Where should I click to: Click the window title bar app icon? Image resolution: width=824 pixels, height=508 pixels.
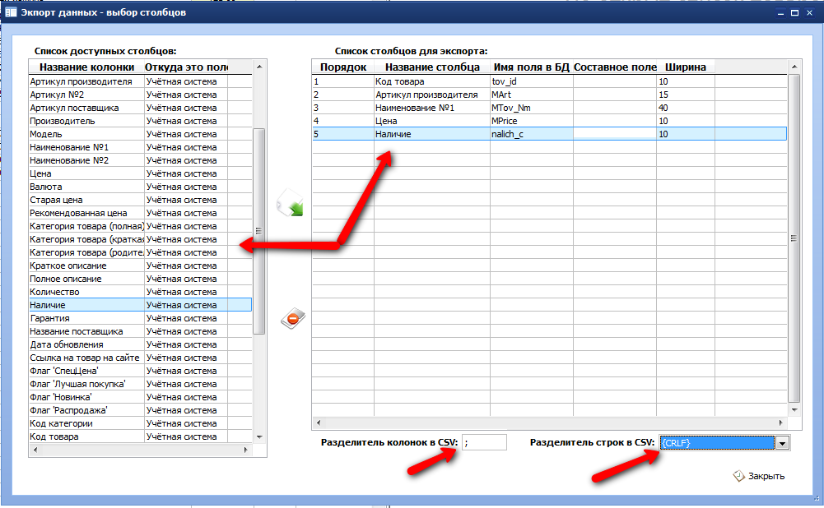point(11,12)
